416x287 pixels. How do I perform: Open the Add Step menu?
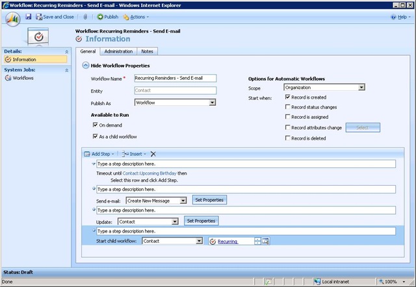tap(99, 154)
